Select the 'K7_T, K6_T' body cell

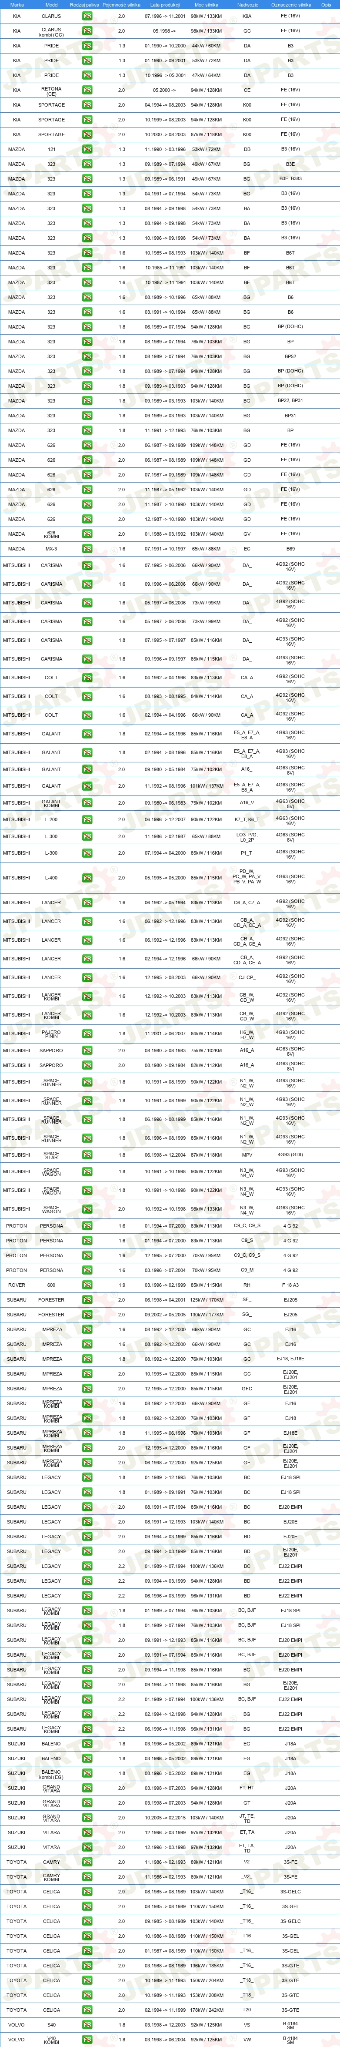(247, 819)
